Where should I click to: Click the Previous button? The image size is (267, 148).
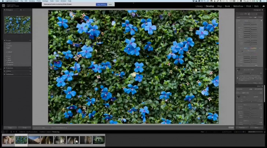242,127
